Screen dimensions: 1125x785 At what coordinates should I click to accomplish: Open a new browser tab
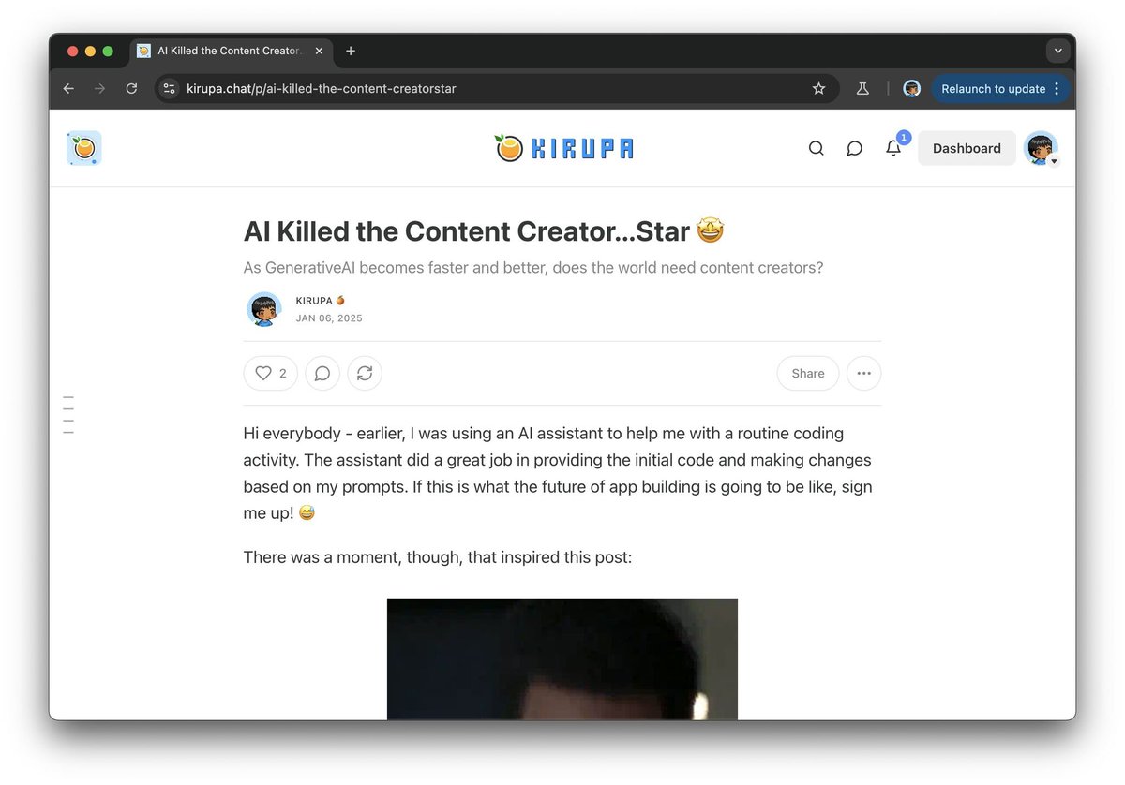[x=351, y=51]
